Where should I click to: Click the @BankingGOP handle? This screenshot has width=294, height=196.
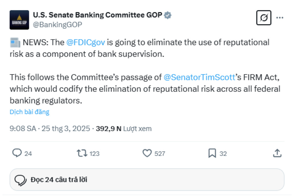pyautogui.click(x=57, y=25)
